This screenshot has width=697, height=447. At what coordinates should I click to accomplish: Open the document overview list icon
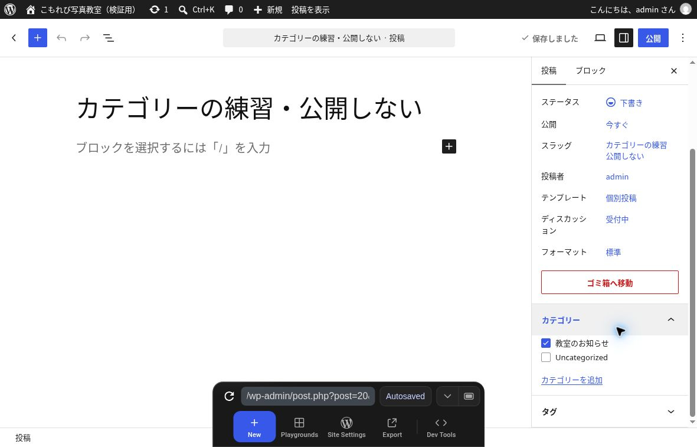coord(109,38)
